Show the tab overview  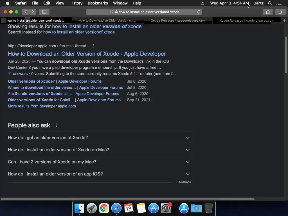click(x=280, y=12)
